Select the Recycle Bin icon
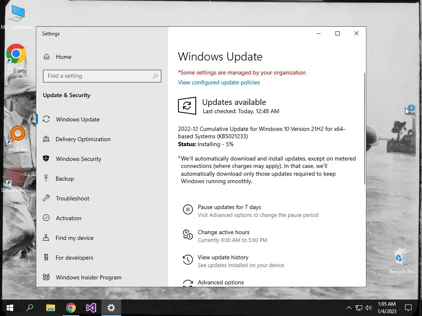The height and width of the screenshot is (316, 422). [401, 261]
